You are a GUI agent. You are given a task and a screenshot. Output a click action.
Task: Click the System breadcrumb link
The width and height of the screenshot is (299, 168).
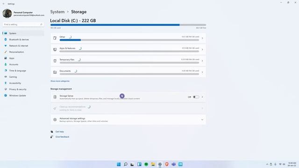[57, 12]
